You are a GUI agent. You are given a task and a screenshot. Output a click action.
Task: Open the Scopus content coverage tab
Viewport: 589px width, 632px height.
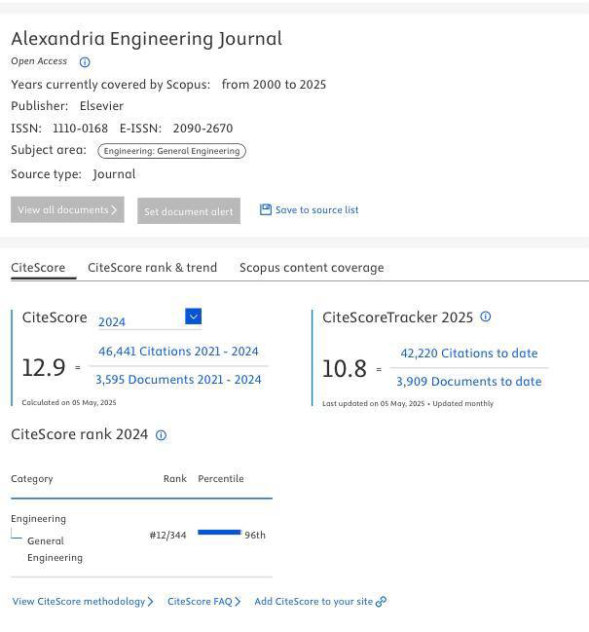[312, 268]
